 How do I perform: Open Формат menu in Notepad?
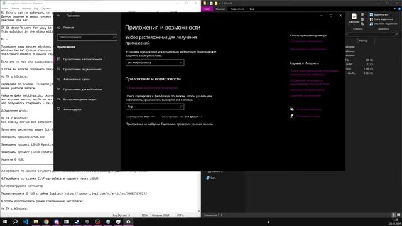tap(26, 8)
